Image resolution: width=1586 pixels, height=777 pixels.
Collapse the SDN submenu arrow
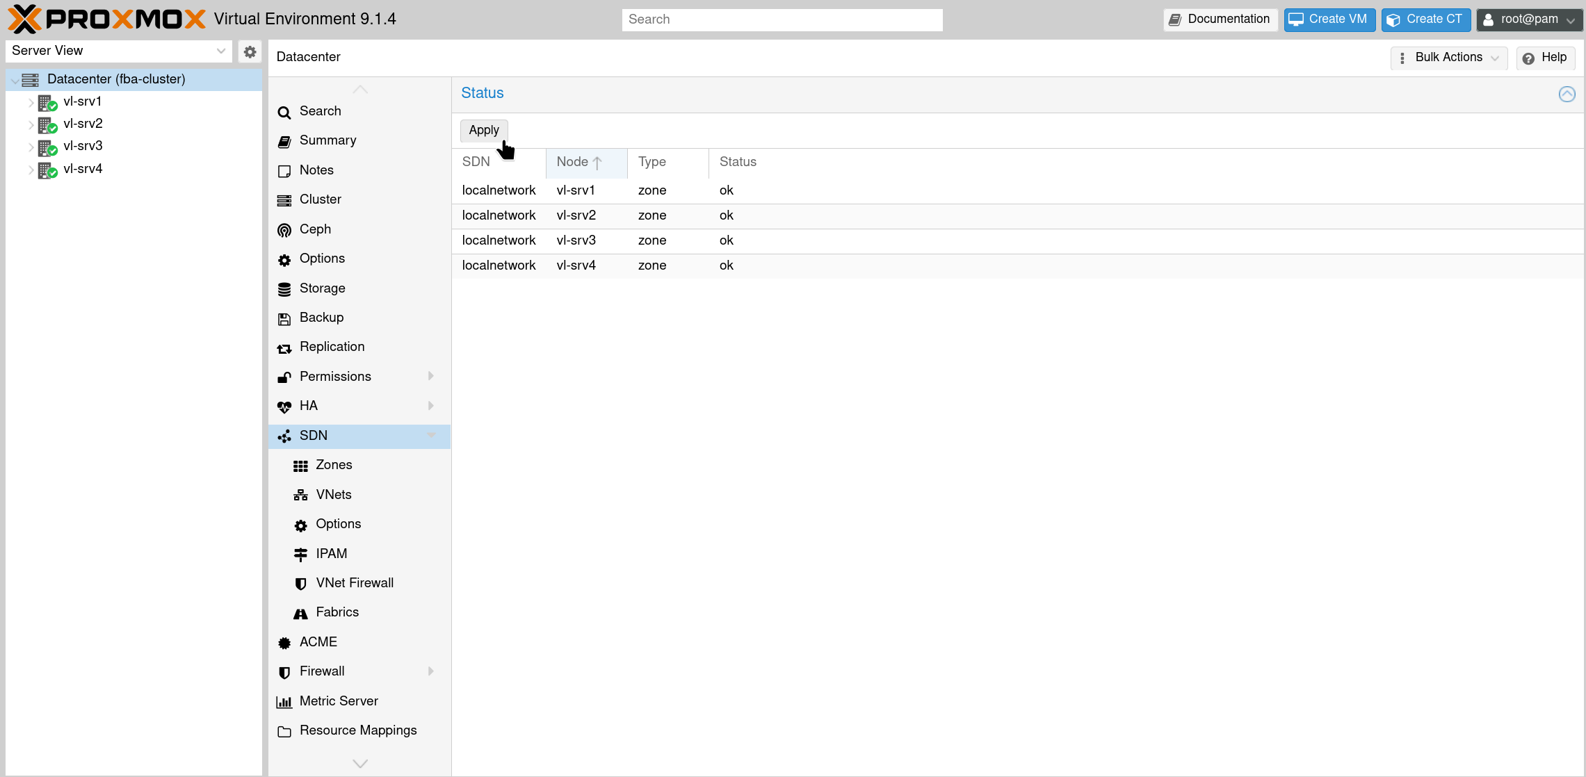click(431, 435)
